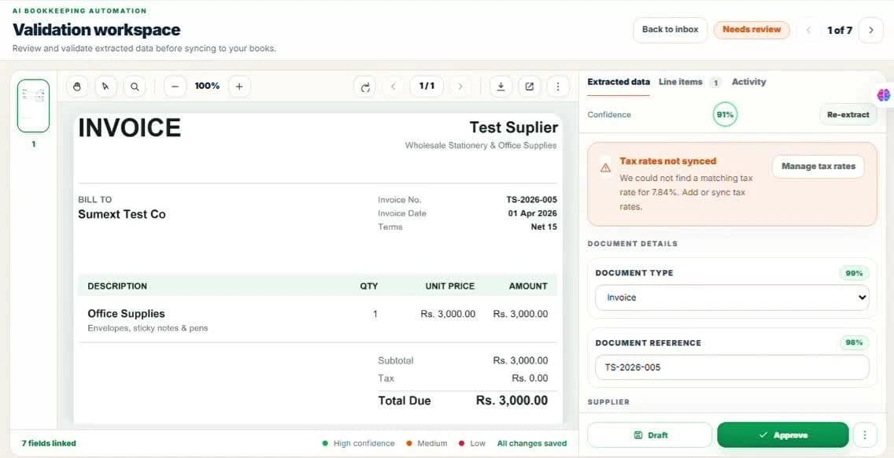Click Line items count badge 1
The image size is (894, 458).
tap(715, 83)
